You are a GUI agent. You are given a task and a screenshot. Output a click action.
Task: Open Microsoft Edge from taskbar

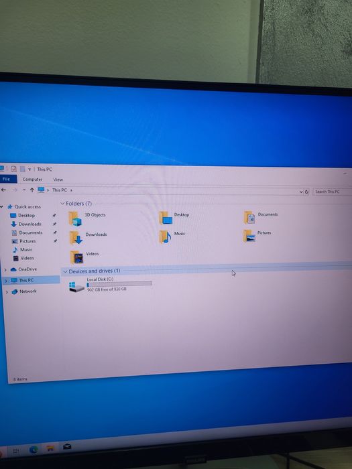click(x=34, y=450)
